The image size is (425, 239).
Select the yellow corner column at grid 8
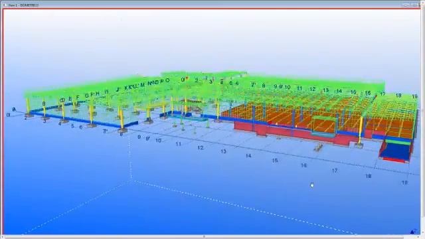pos(122,119)
